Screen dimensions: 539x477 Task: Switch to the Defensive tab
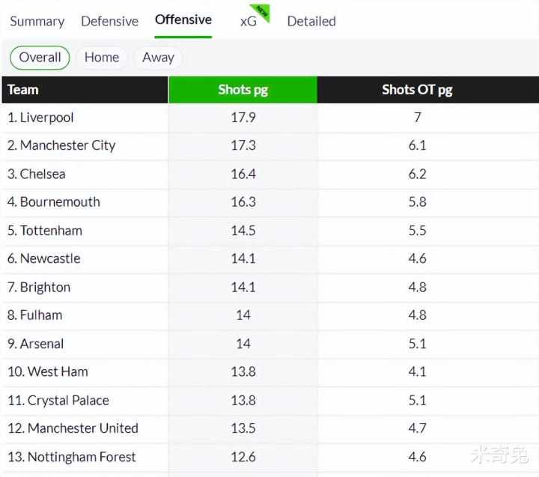pyautogui.click(x=109, y=21)
